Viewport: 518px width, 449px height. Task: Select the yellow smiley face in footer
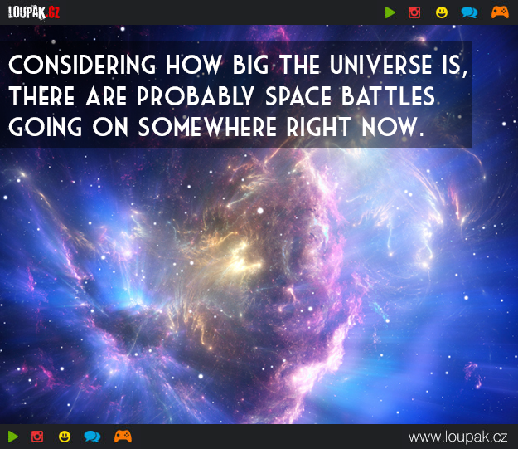tap(65, 437)
